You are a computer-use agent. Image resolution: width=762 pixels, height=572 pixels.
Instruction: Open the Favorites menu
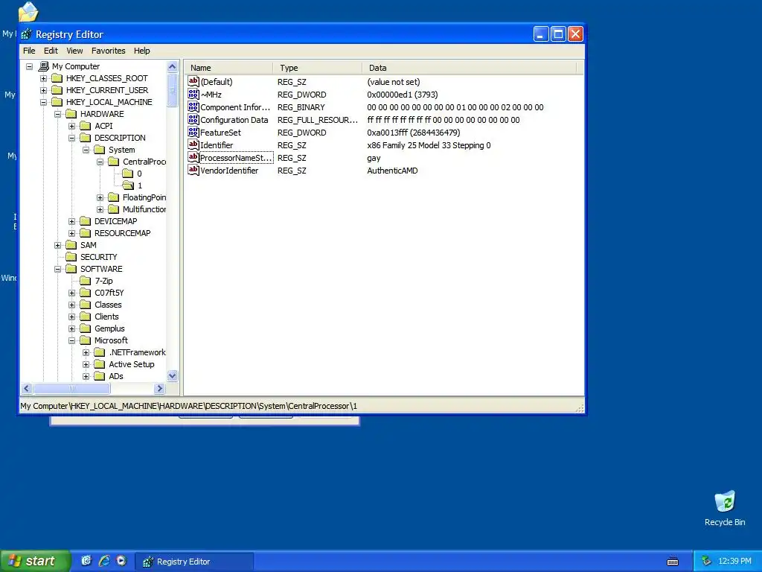point(109,51)
